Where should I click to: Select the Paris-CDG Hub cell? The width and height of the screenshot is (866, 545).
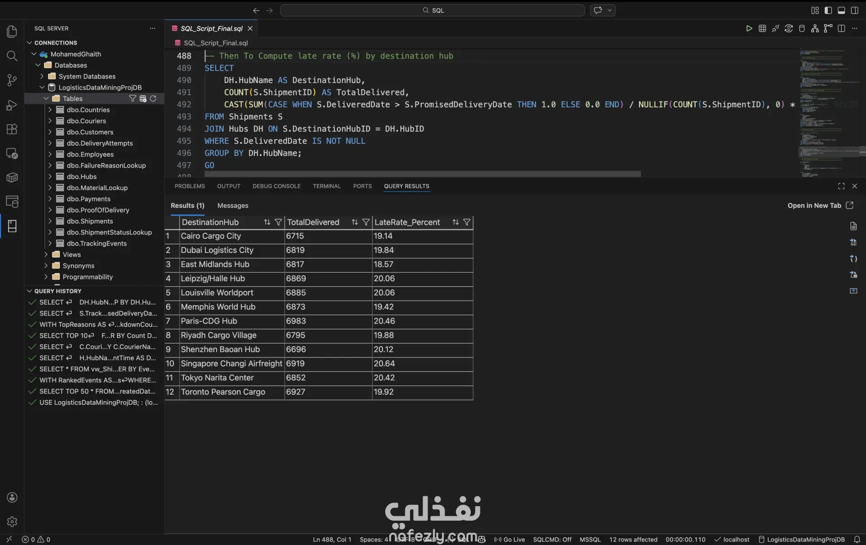[232, 321]
